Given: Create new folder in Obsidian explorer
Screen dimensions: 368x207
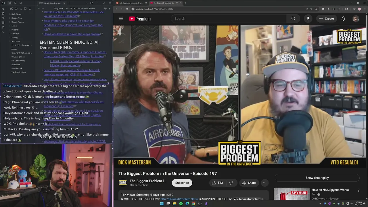Looking at the screenshot, I should [x=16, y=9].
